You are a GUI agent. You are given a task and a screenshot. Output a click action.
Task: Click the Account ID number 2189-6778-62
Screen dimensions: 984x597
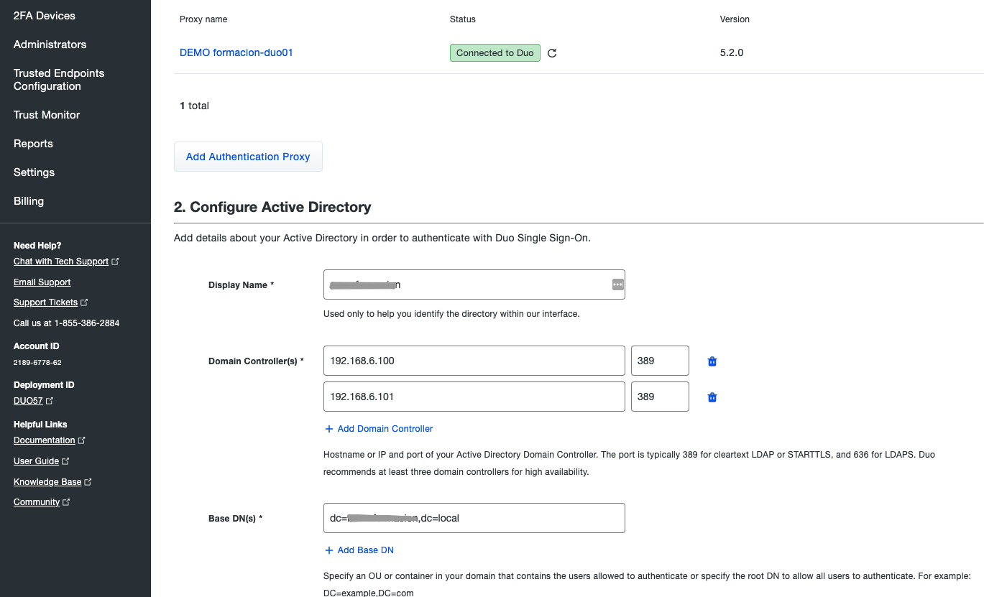click(x=37, y=363)
